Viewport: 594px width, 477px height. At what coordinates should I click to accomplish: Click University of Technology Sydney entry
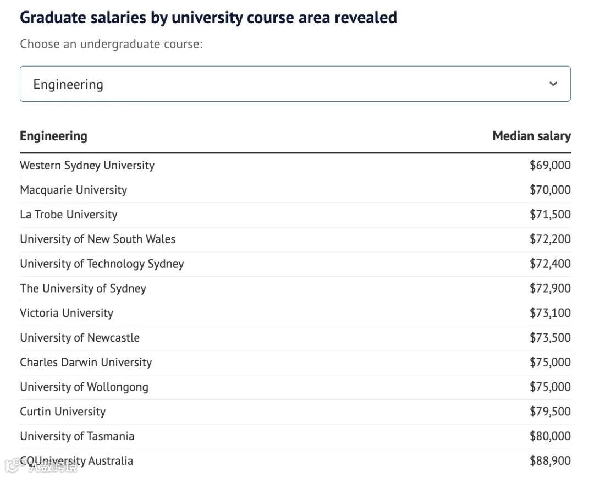(x=102, y=264)
